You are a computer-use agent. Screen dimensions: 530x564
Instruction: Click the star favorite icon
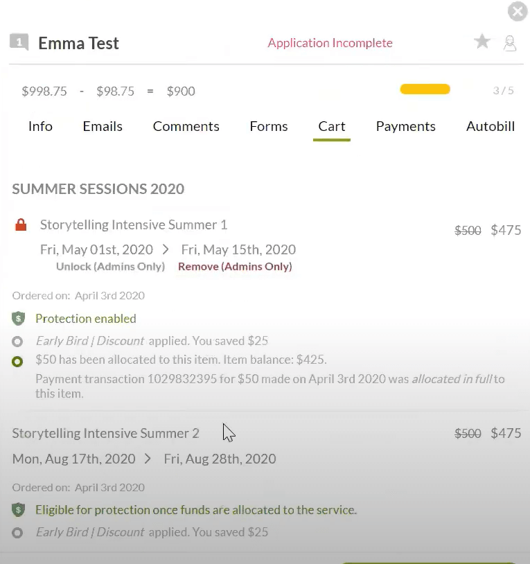coord(482,42)
